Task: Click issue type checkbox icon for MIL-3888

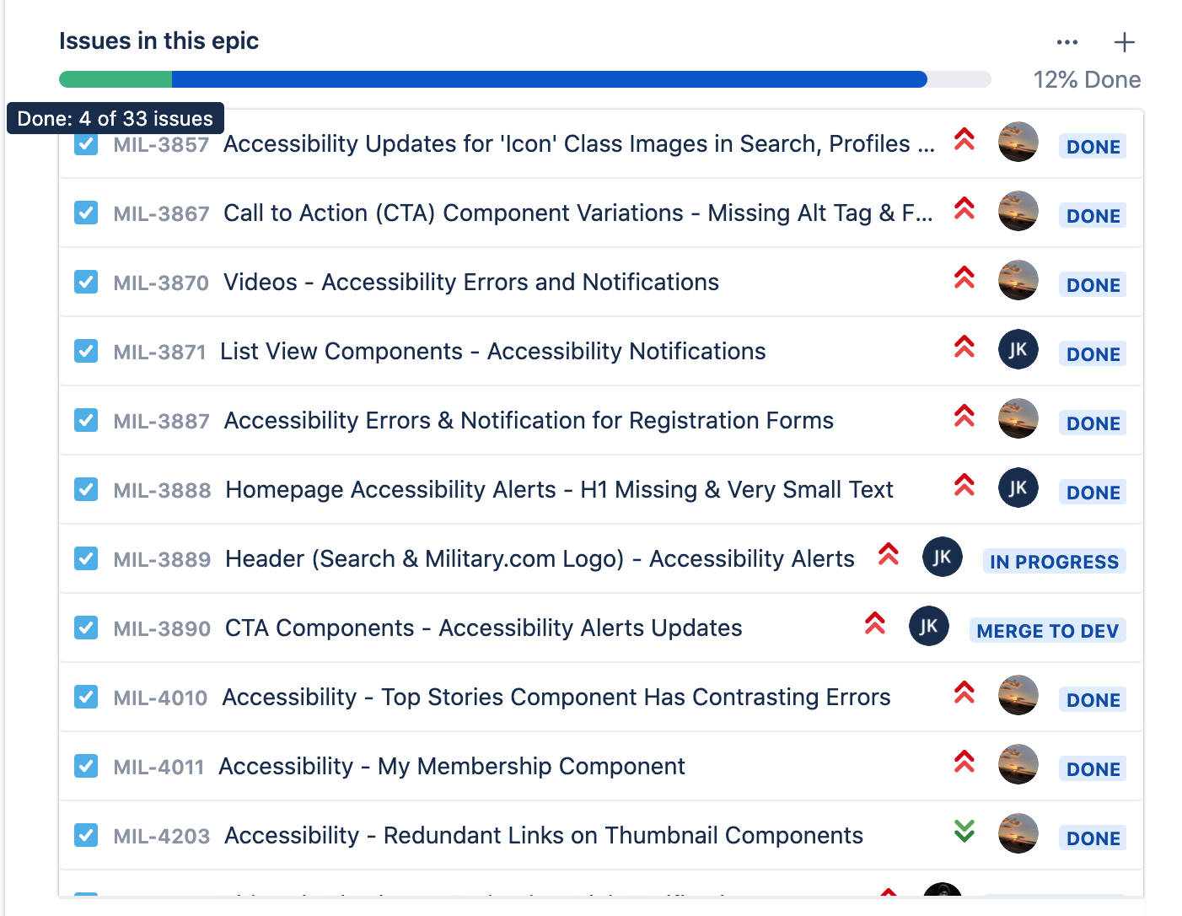Action: [86, 489]
